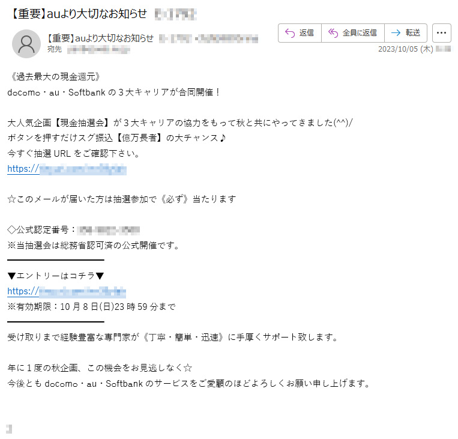The height and width of the screenshot is (439, 458).
Task: Click the 宛先 recipient address
Action: (98, 50)
